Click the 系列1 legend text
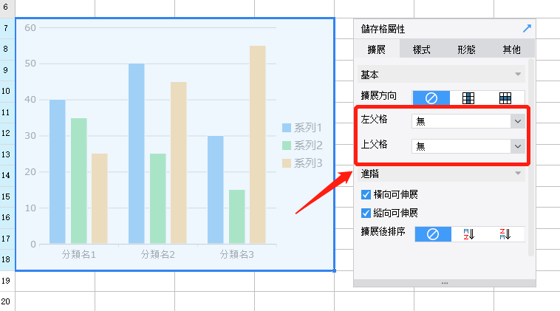Image resolution: width=560 pixels, height=311 pixels. (x=308, y=128)
